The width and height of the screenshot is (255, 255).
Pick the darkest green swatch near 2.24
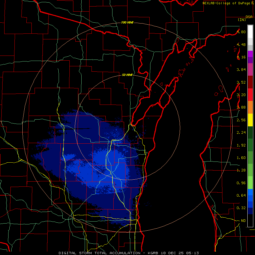click(x=250, y=132)
